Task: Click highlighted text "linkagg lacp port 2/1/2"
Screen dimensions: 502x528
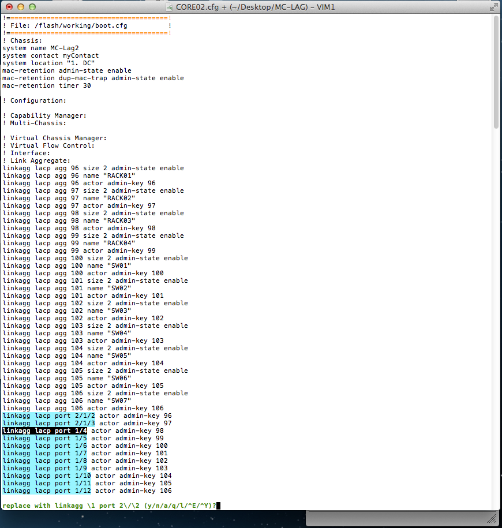Action: [x=49, y=415]
